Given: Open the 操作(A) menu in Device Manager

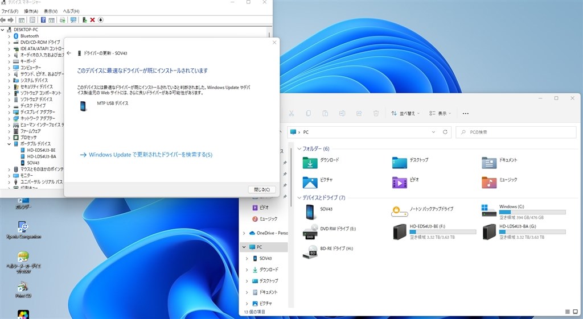Looking at the screenshot, I should (x=31, y=11).
